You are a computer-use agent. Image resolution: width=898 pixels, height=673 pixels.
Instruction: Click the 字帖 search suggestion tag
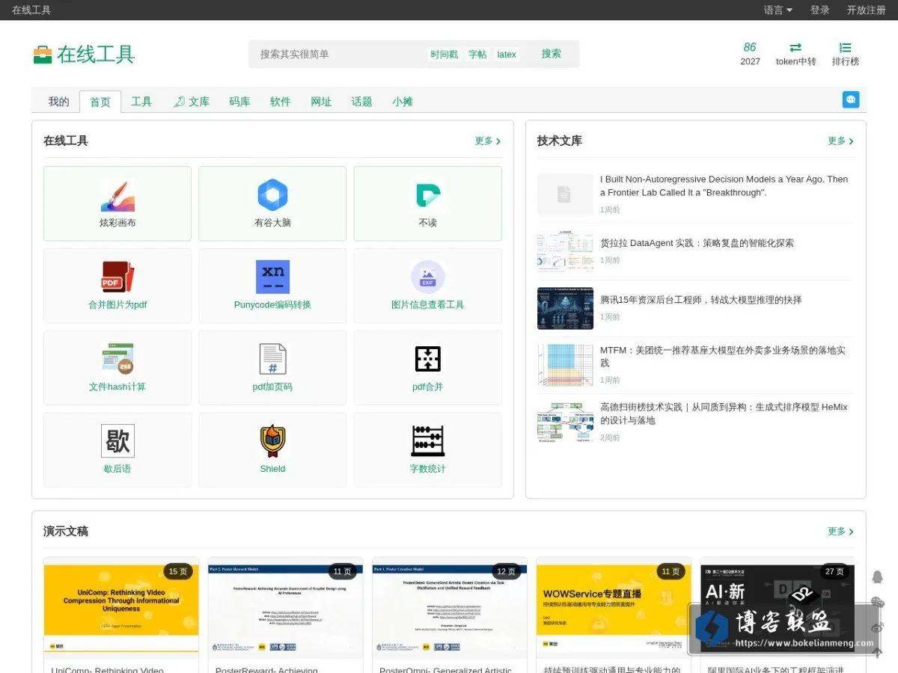pyautogui.click(x=477, y=55)
